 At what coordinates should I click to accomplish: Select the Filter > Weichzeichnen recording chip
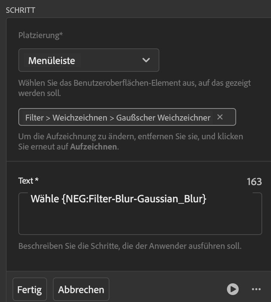tap(118, 118)
